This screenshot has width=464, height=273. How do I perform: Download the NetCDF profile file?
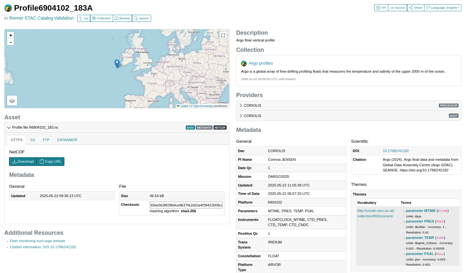pyautogui.click(x=23, y=161)
